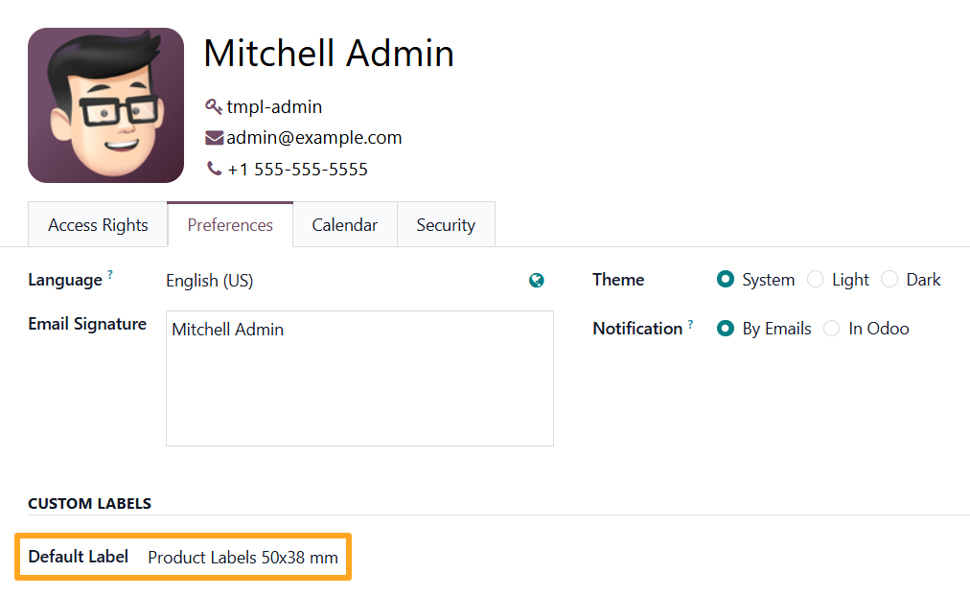The height and width of the screenshot is (595, 970).
Task: Click the envelope icon beside admin@example.com
Action: pyautogui.click(x=214, y=138)
